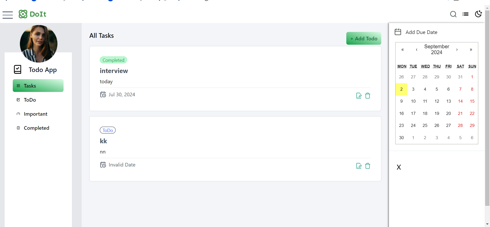
Task: Edit the interview task with pencil icon
Action: click(x=359, y=95)
